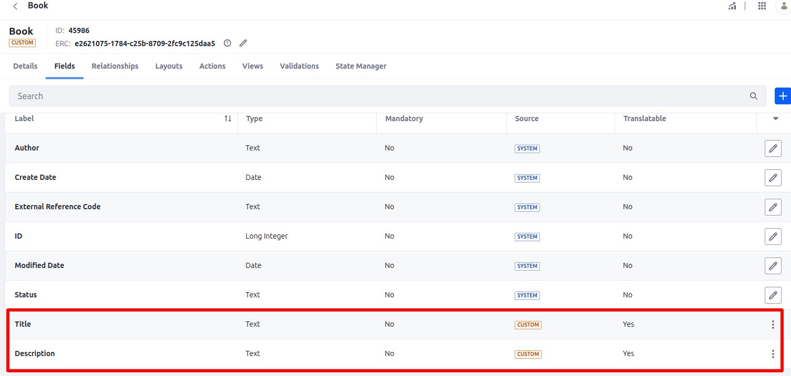Screen dimensions: 791x376
Task: Click the SYSTEM badge in Author row
Action: pyautogui.click(x=527, y=148)
